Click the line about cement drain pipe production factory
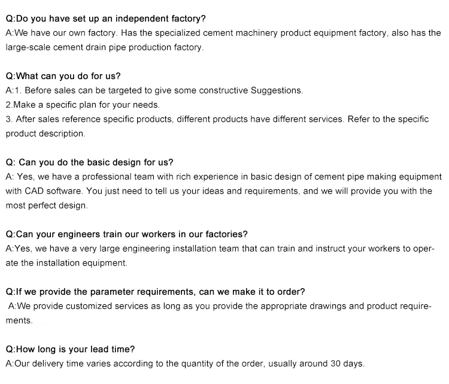This screenshot has height=384, width=449. coord(105,47)
